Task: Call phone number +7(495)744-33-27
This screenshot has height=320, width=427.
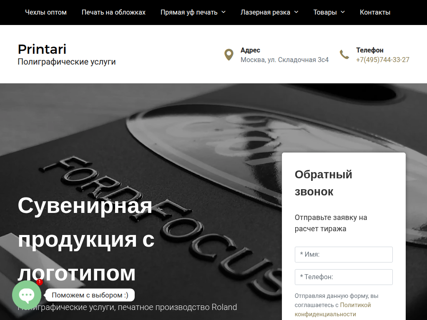Action: 383,60
